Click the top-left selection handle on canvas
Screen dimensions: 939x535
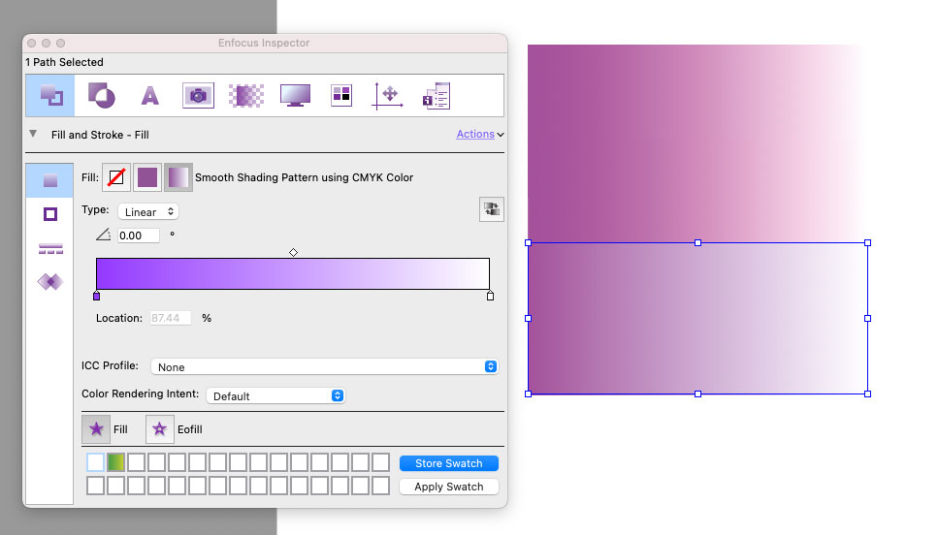pyautogui.click(x=528, y=243)
